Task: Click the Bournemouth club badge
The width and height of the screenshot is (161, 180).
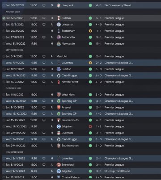Action: point(59,120)
